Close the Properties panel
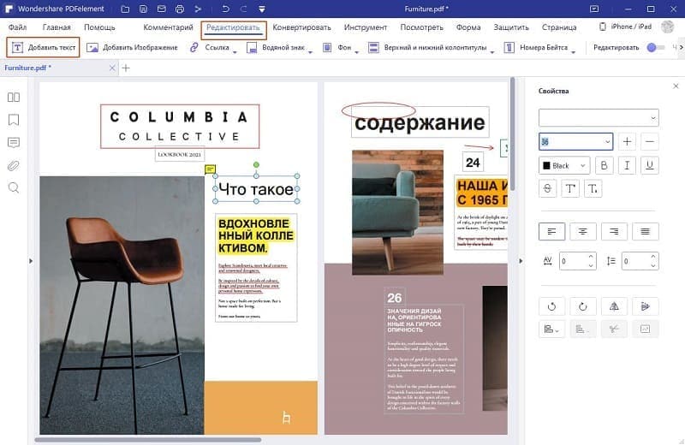The height and width of the screenshot is (445, 685). coord(676,86)
